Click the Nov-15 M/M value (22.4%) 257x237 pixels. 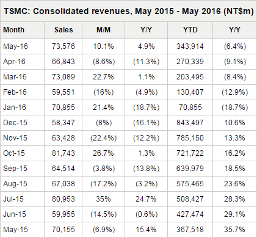tap(104, 138)
